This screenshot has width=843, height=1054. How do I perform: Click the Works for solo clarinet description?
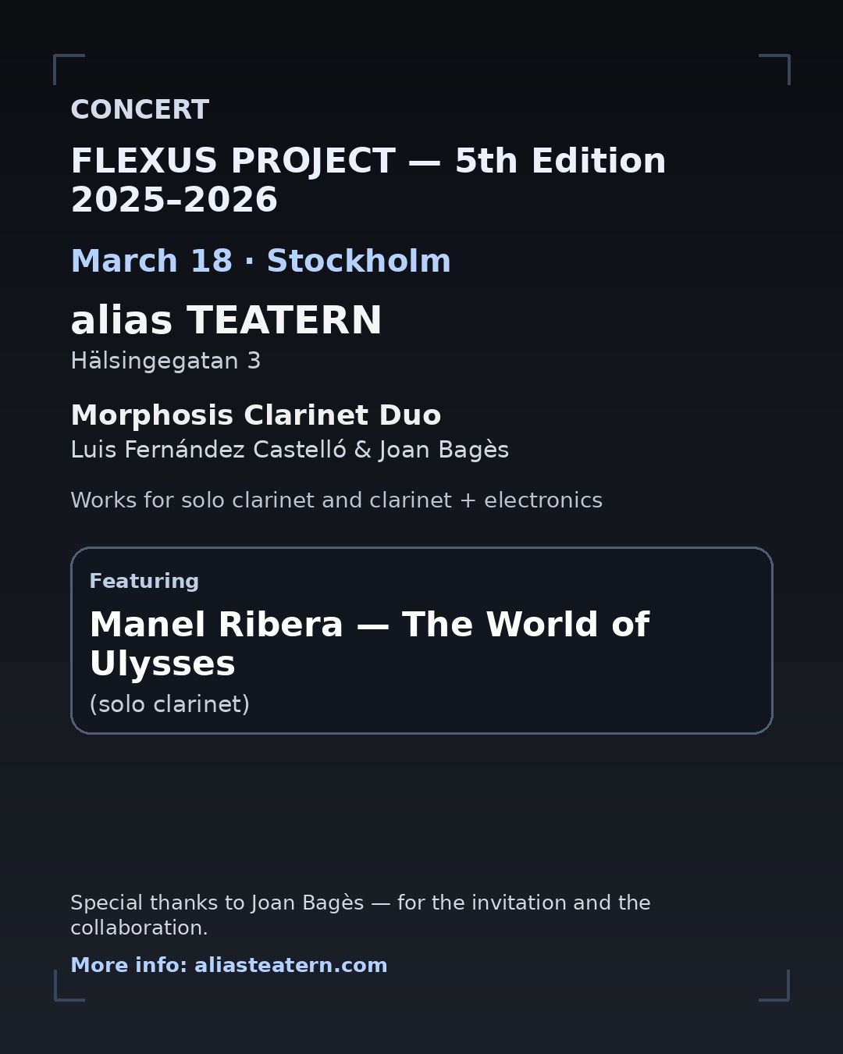[x=336, y=500]
